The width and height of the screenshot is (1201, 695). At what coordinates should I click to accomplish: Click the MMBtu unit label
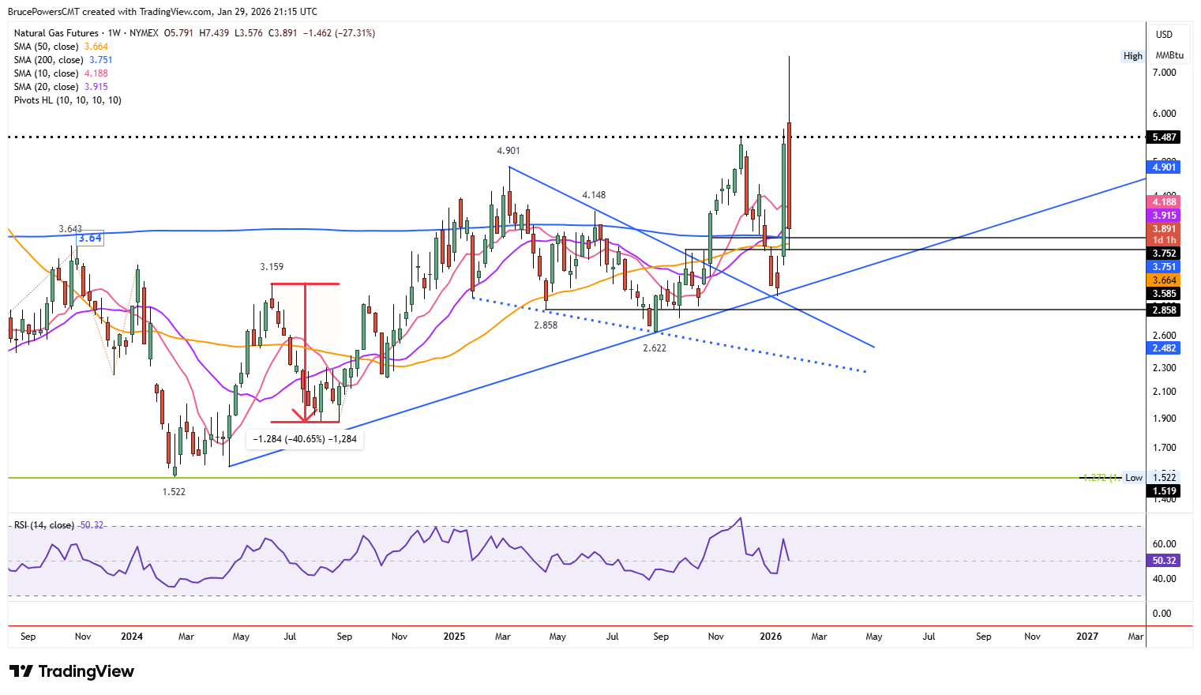click(1169, 55)
